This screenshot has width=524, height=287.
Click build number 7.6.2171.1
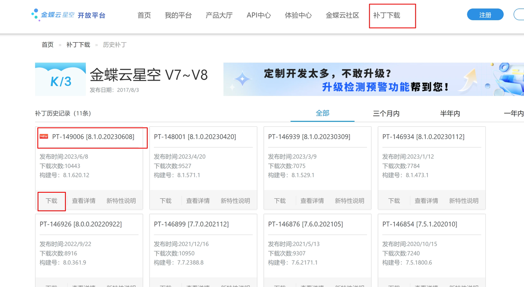click(x=305, y=263)
